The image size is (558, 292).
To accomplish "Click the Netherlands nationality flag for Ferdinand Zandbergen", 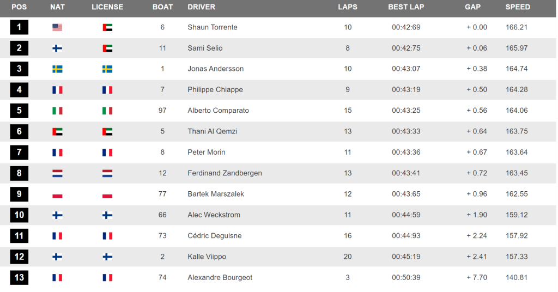I will [x=57, y=173].
